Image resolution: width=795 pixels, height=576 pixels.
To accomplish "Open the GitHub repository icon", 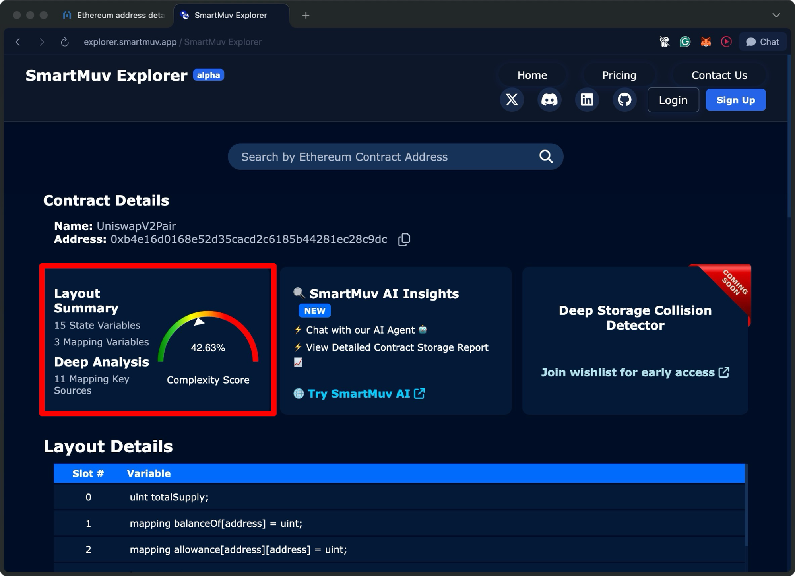I will coord(624,100).
